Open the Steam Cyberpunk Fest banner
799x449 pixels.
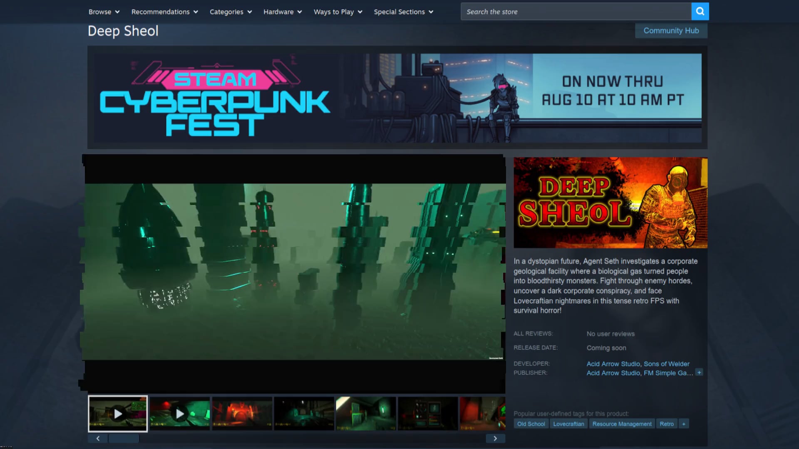point(397,98)
